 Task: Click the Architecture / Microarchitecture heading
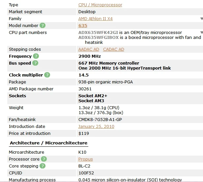(48, 143)
